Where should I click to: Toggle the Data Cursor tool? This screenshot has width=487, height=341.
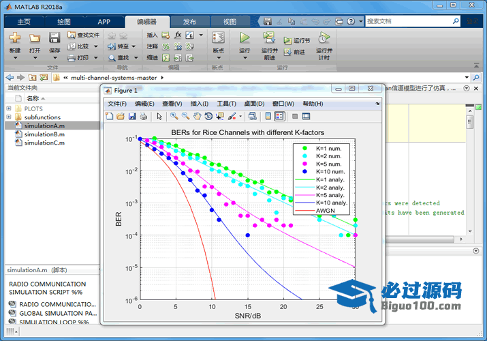point(220,116)
